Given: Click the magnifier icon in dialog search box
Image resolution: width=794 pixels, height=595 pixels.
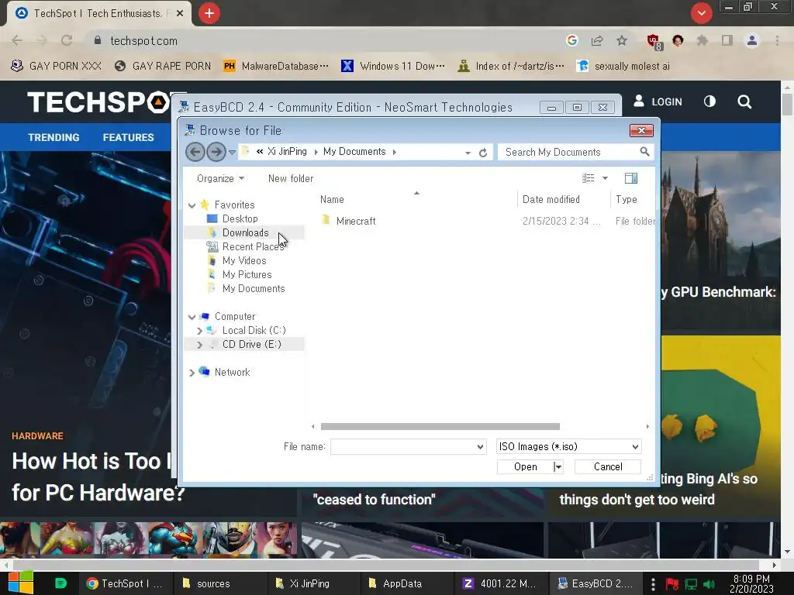Looking at the screenshot, I should click(644, 152).
